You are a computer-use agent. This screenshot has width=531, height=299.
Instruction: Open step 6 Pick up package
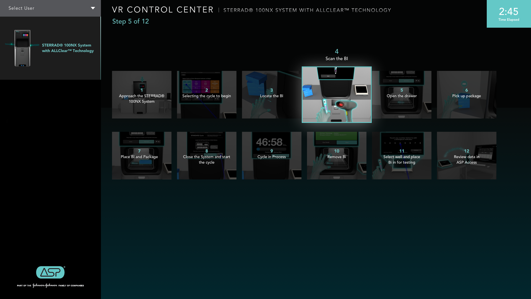(x=467, y=95)
